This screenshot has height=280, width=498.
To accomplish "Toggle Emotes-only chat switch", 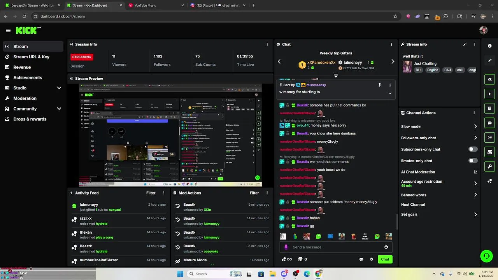I will (x=473, y=161).
